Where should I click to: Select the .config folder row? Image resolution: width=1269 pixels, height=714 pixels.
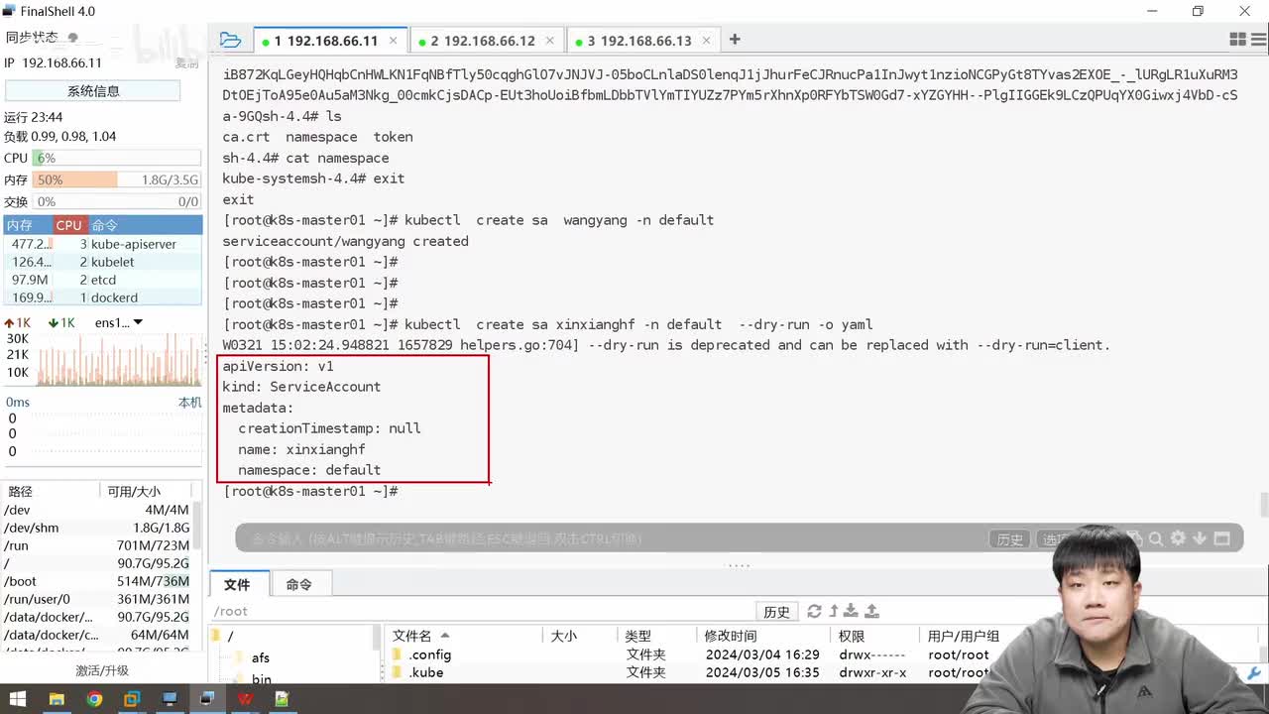pos(694,654)
